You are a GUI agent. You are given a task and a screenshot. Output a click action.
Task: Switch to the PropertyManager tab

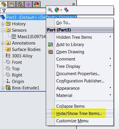12,4
